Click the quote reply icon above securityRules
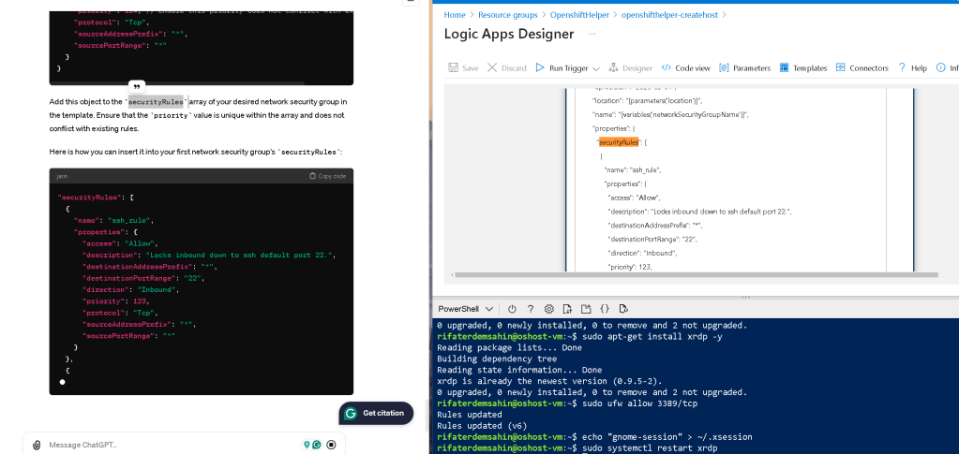The width and height of the screenshot is (959, 454). [x=137, y=86]
